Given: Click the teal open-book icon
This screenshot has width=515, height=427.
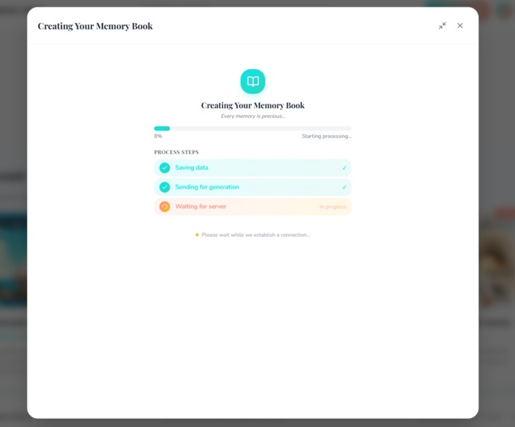Looking at the screenshot, I should pos(253,81).
